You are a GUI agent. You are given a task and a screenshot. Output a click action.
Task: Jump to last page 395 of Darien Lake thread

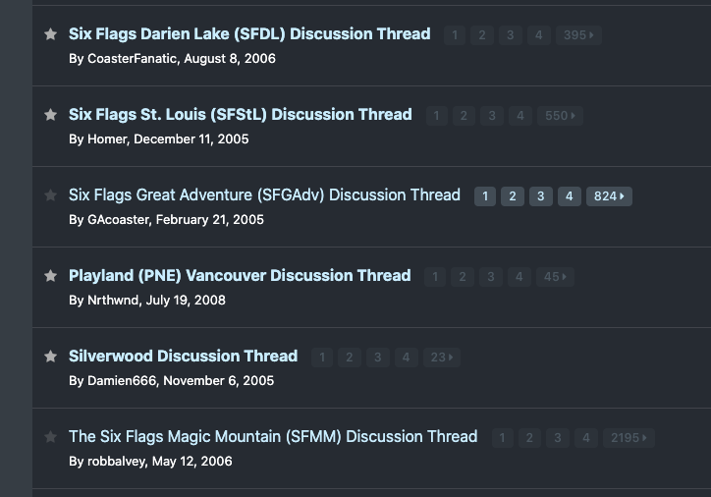tap(578, 35)
